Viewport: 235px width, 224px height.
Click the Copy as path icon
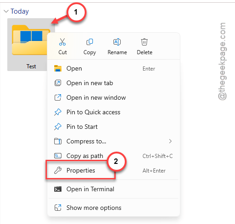coord(58,156)
